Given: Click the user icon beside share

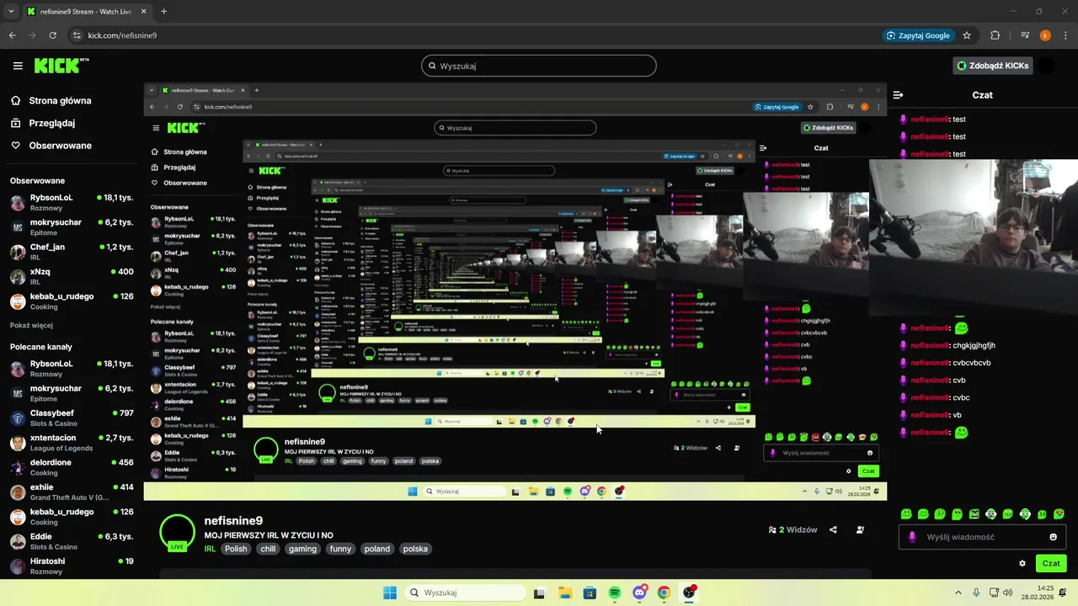Looking at the screenshot, I should tap(860, 529).
